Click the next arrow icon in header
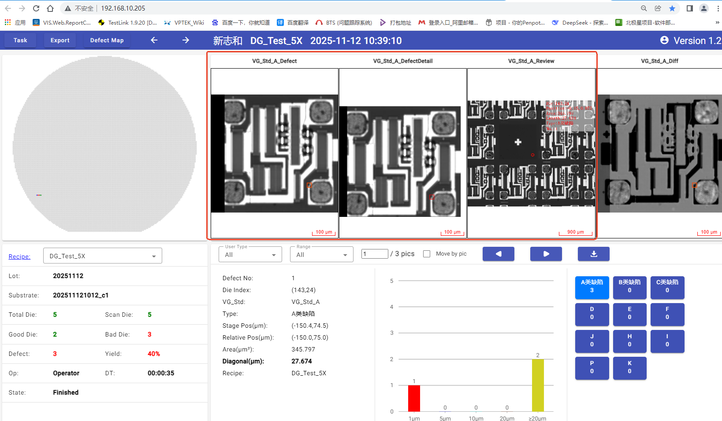722x421 pixels. point(186,40)
